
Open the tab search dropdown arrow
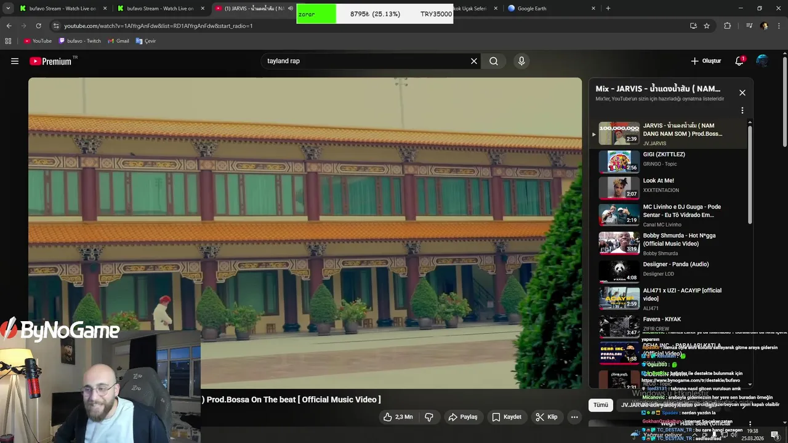[8, 8]
